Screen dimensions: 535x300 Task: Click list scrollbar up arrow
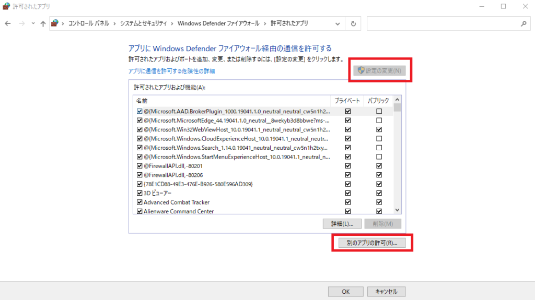coord(397,100)
